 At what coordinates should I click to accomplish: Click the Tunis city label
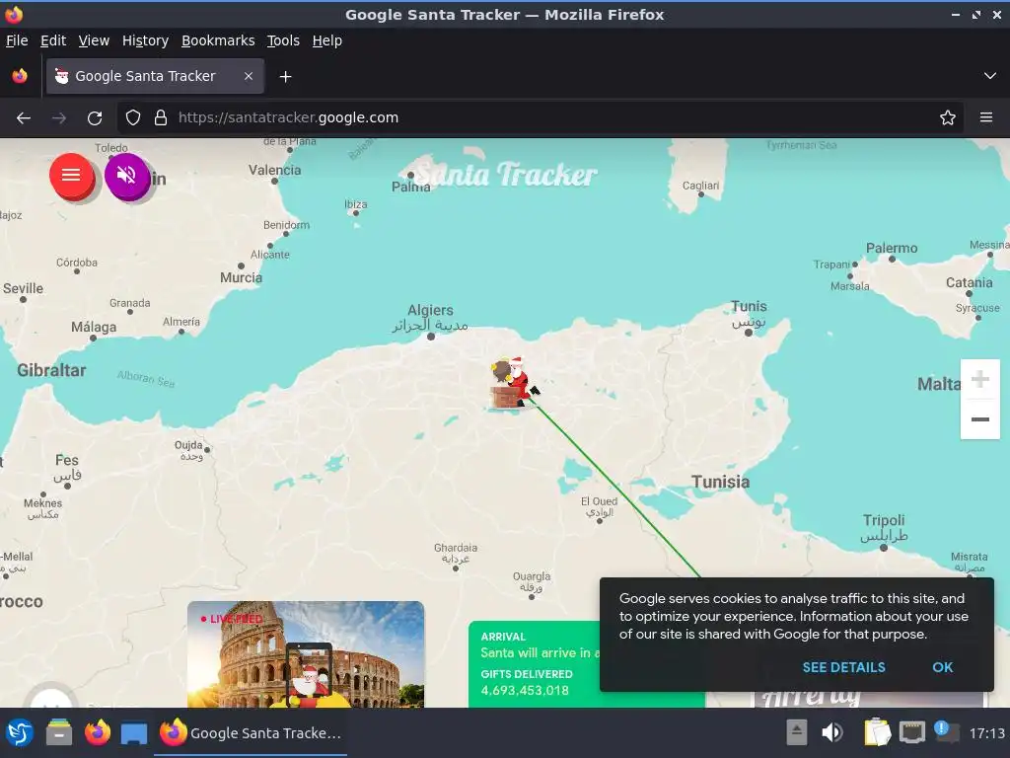coord(749,313)
